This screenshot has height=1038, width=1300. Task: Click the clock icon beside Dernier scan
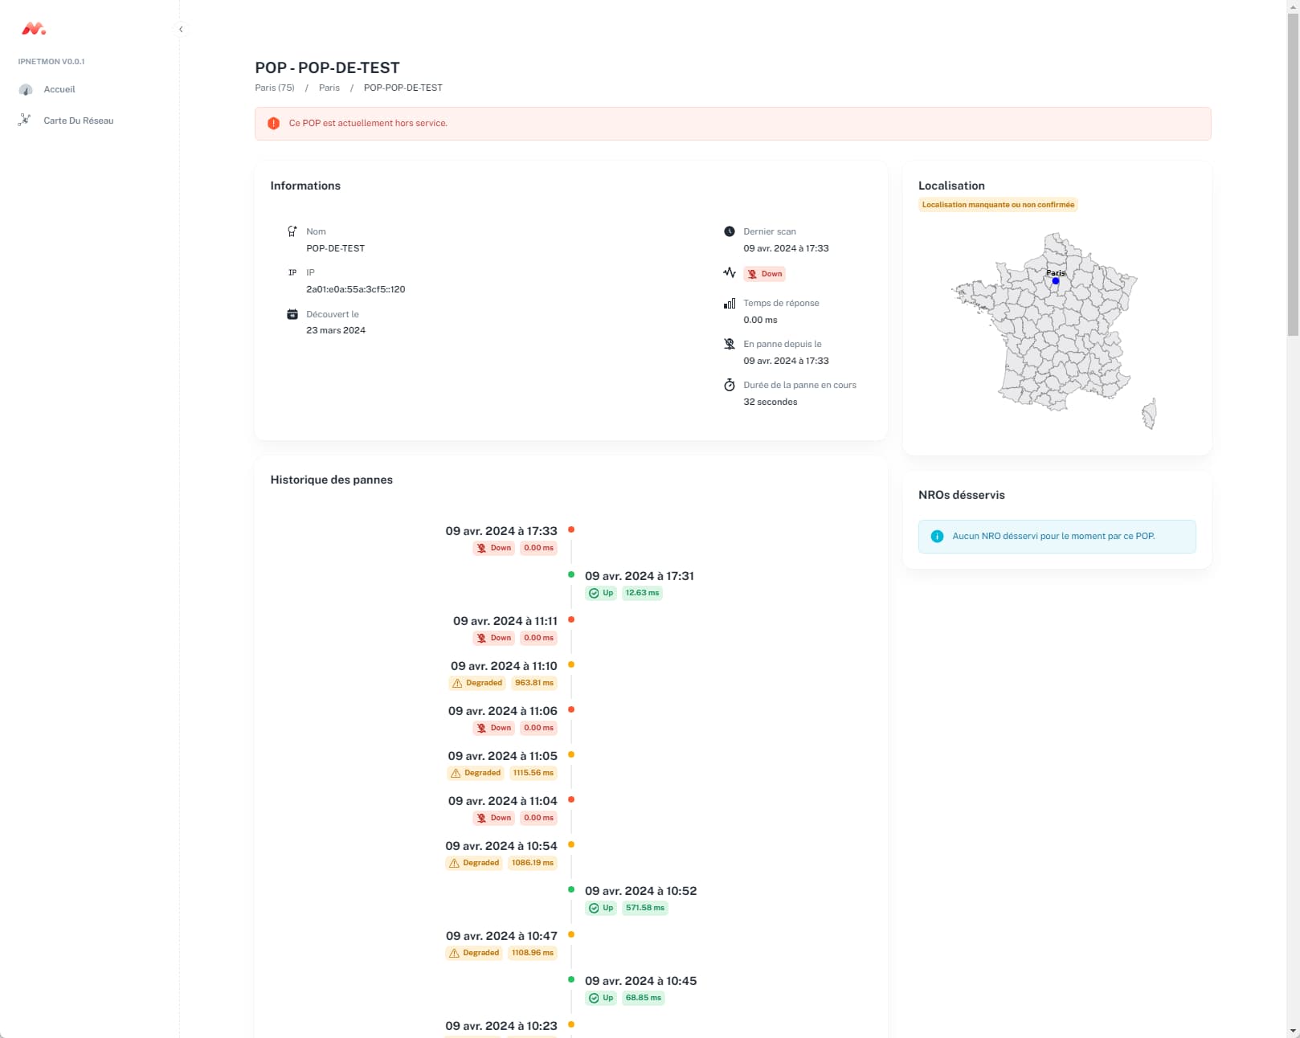[x=730, y=231]
